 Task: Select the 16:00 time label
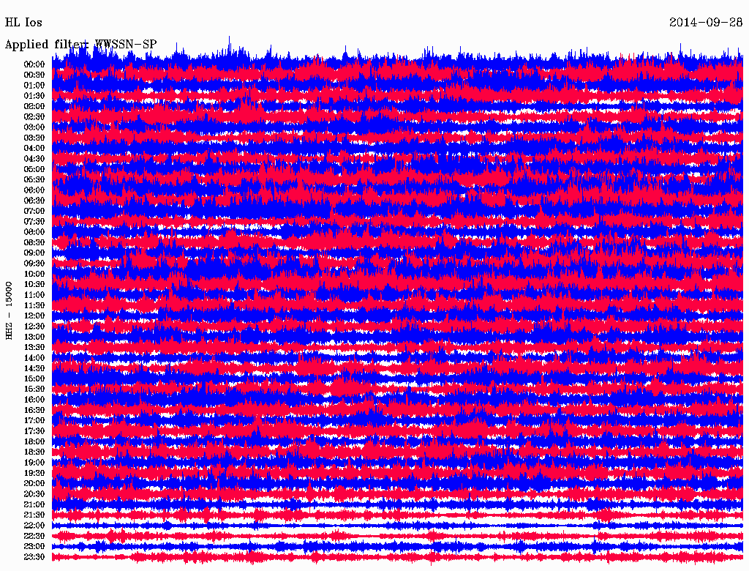pos(34,400)
